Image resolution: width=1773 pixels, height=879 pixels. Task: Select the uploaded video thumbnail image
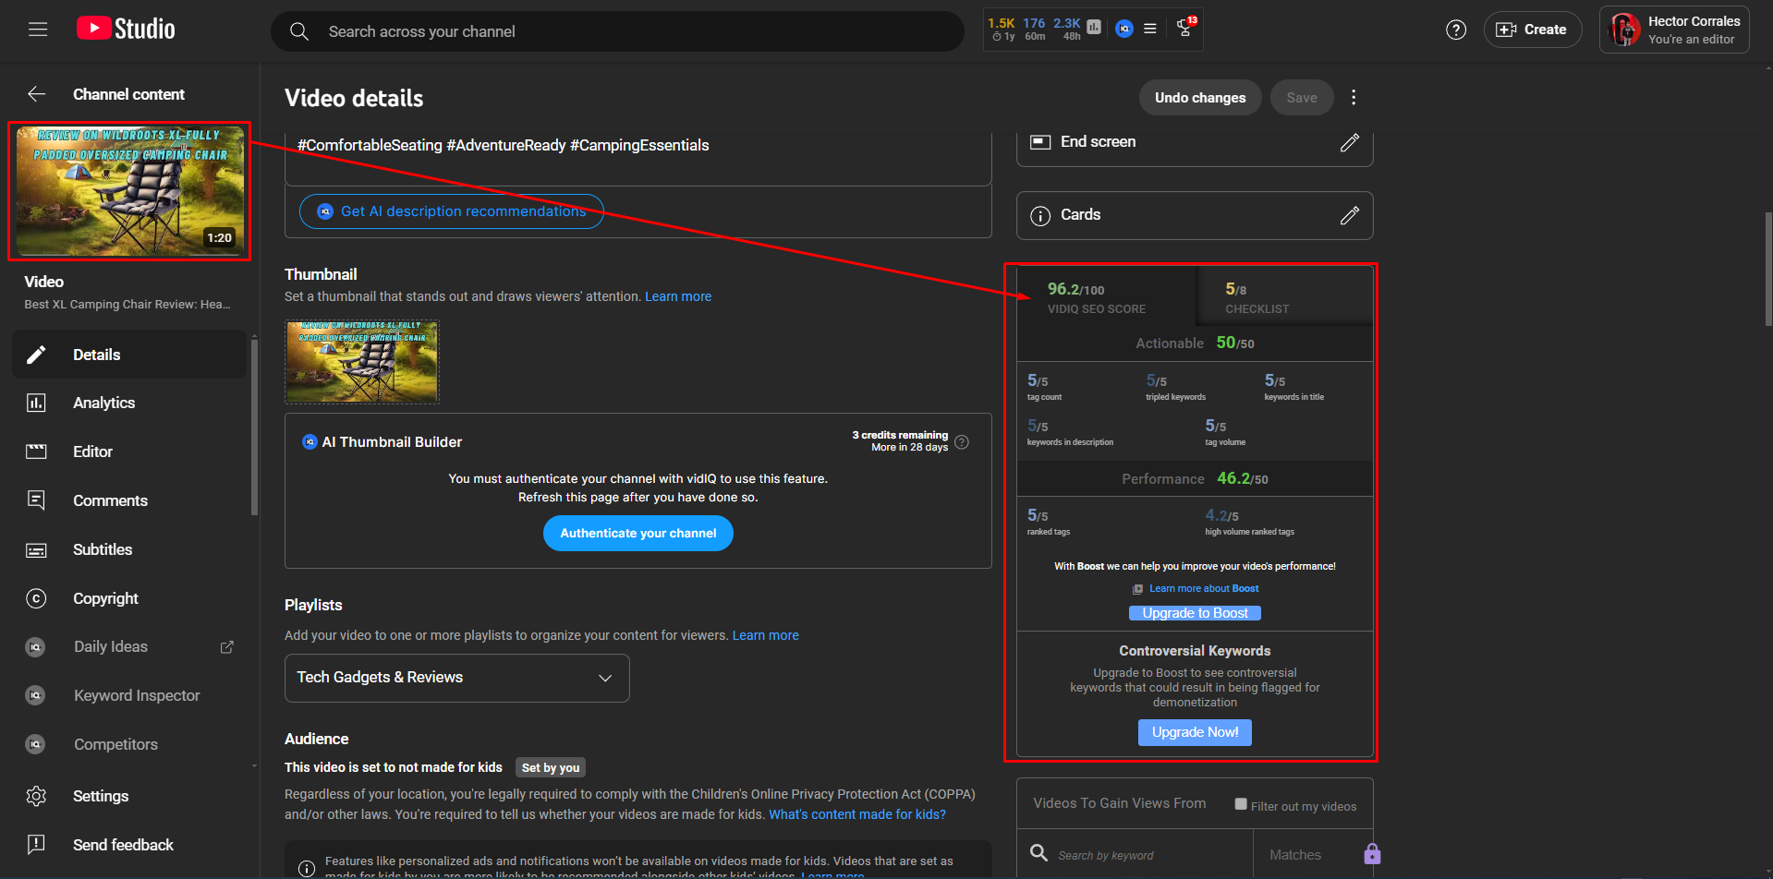[362, 362]
